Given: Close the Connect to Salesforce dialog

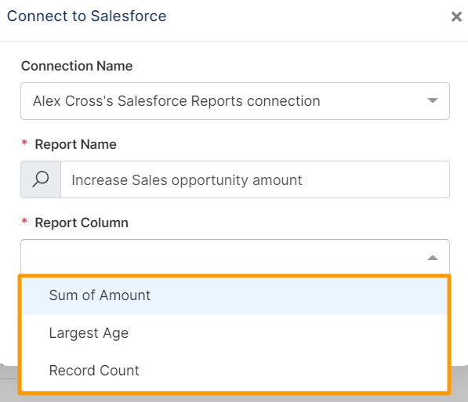Looking at the screenshot, I should (x=456, y=16).
